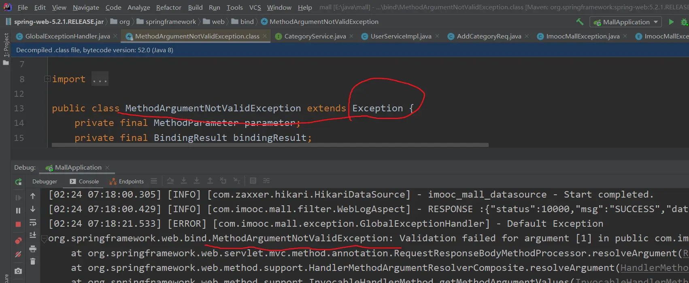Stop MallApplication with red square
689x283 pixels.
(x=18, y=224)
